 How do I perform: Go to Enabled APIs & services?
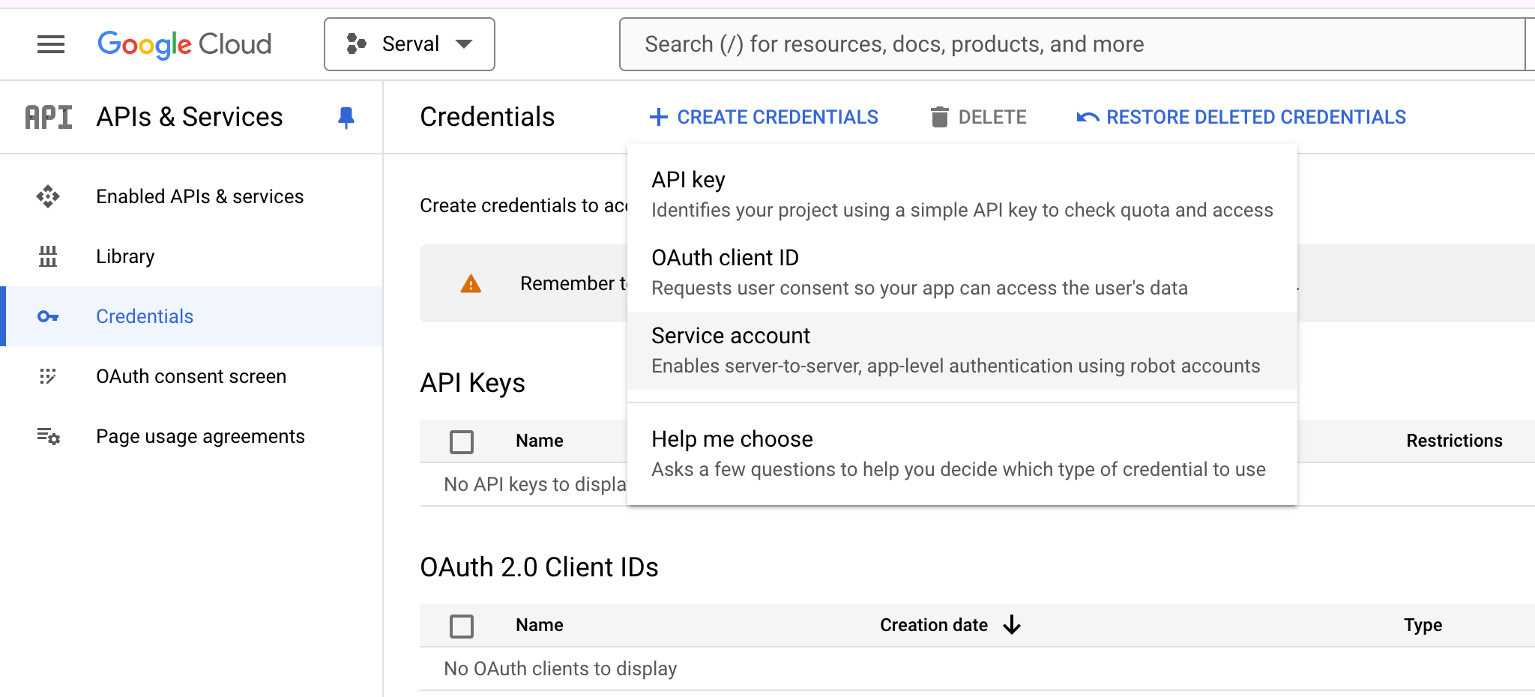[200, 196]
